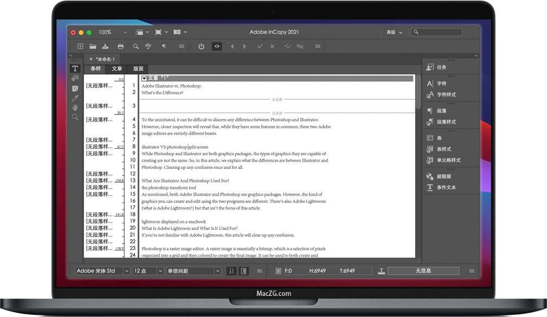The width and height of the screenshot is (547, 317).
Task: Switch to the 版面 (Layout) view tab
Action: click(138, 69)
